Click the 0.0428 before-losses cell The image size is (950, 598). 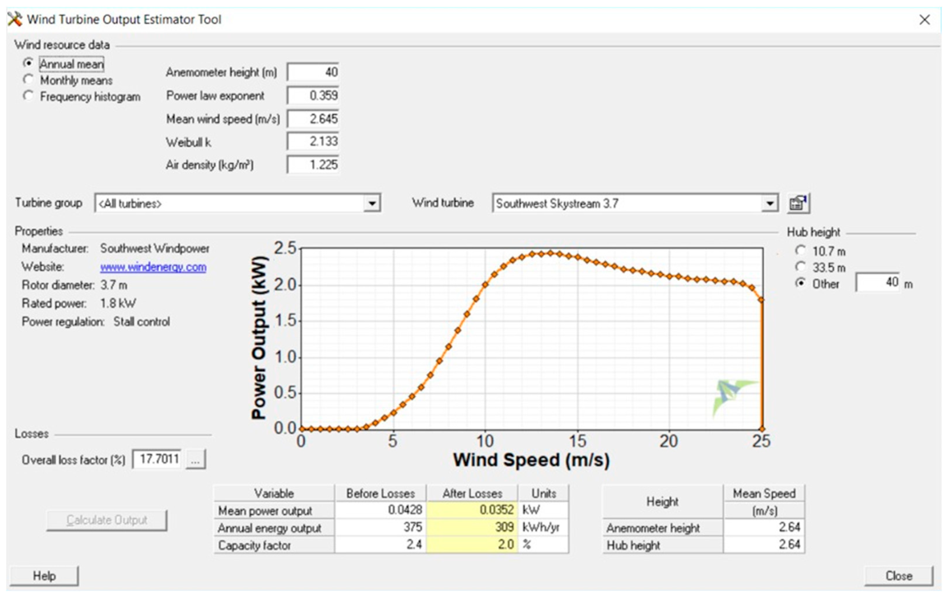click(380, 510)
